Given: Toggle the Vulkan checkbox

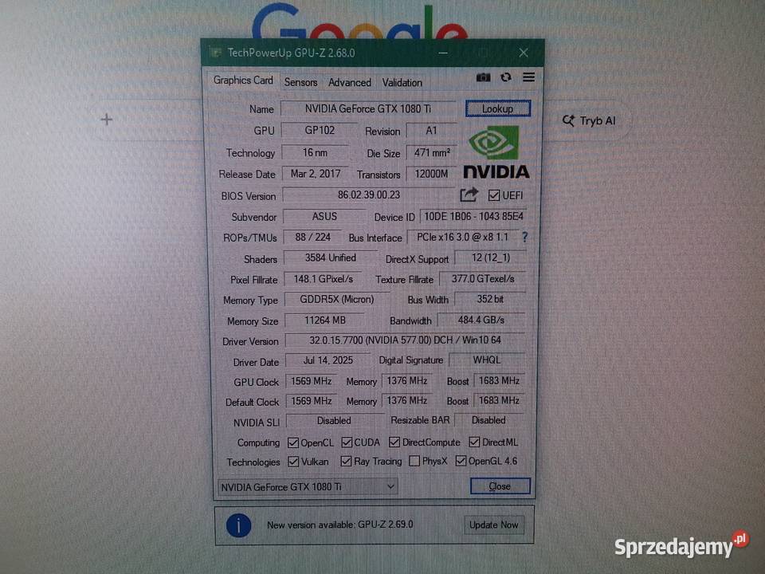Looking at the screenshot, I should [293, 462].
